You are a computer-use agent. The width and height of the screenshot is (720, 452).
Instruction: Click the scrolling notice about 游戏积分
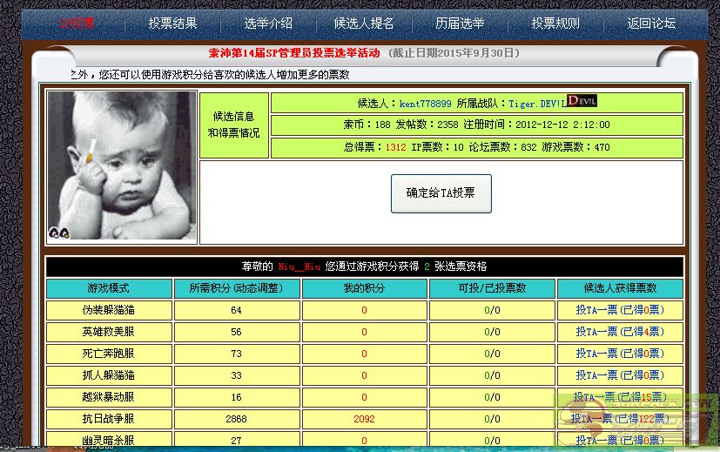pyautogui.click(x=211, y=74)
